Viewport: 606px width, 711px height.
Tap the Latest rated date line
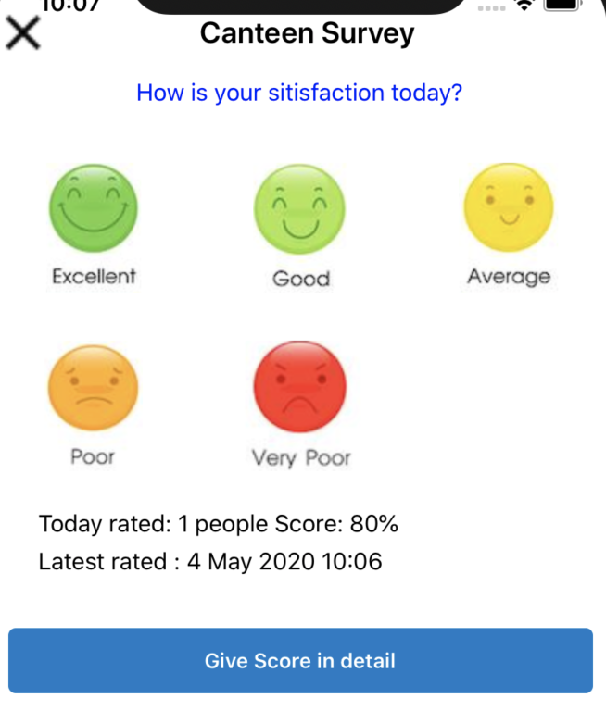(209, 561)
